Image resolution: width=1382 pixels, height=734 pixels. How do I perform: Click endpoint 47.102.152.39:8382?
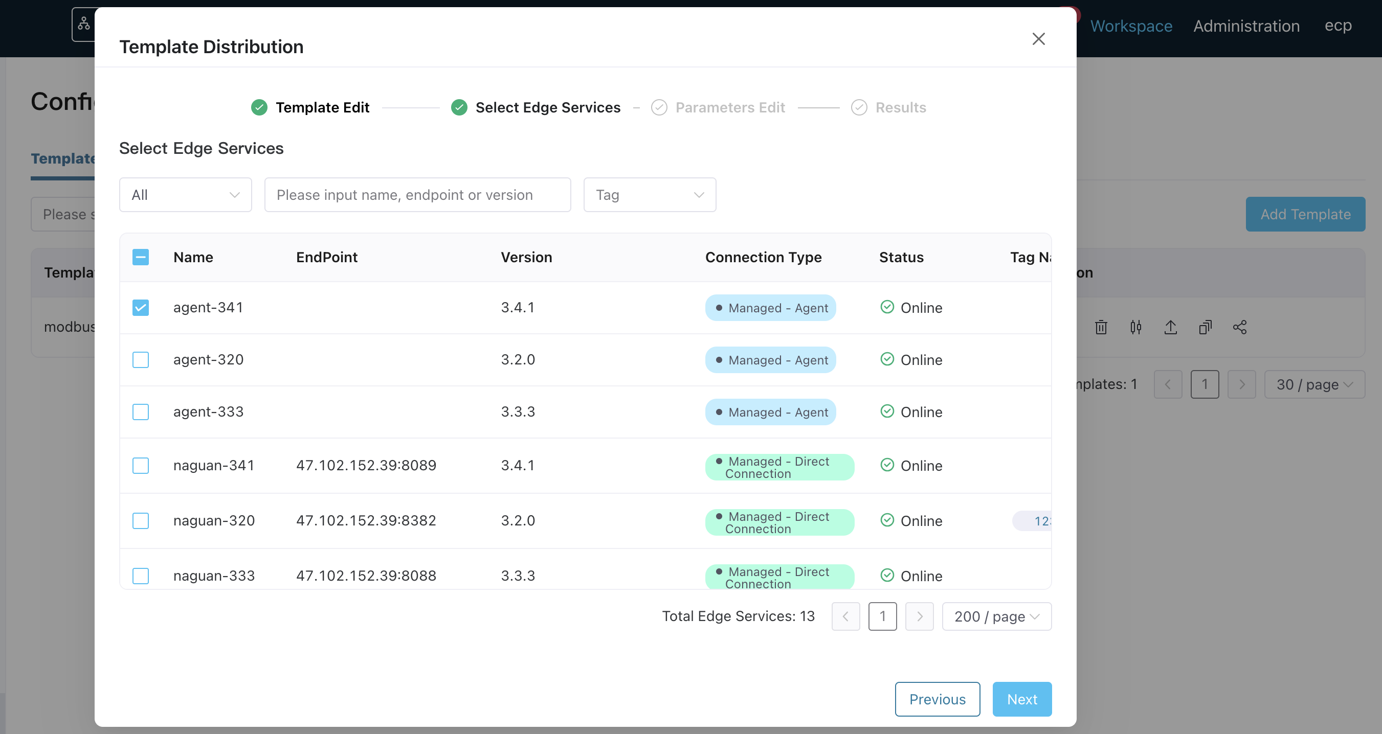(366, 521)
